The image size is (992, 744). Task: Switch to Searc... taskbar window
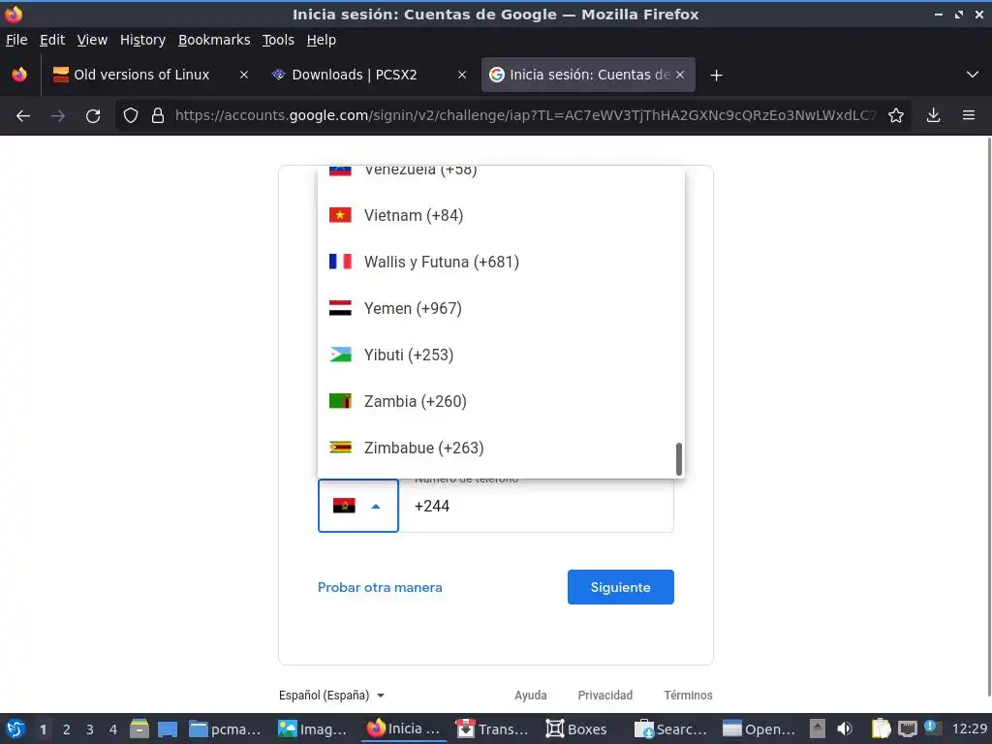(671, 728)
